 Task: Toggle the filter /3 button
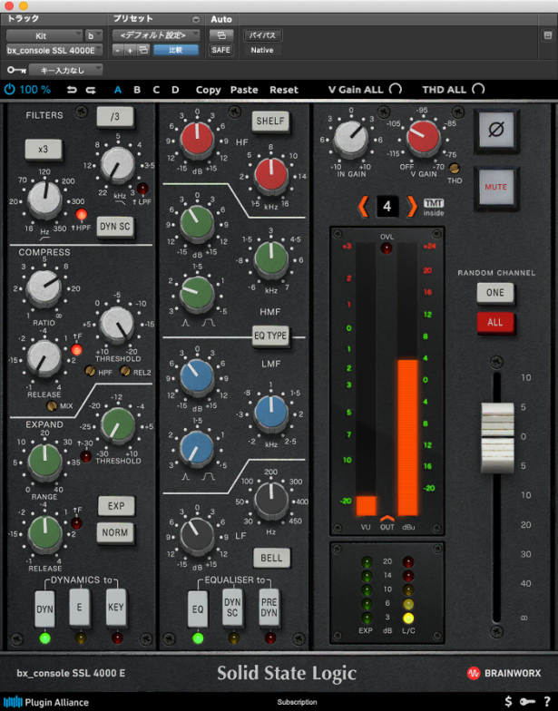click(115, 116)
